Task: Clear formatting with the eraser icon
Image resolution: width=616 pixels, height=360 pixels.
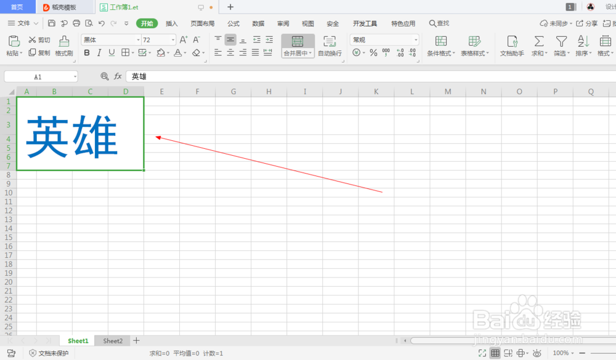Action: [196, 52]
